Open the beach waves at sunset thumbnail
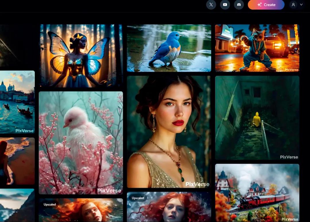 tap(18, 161)
